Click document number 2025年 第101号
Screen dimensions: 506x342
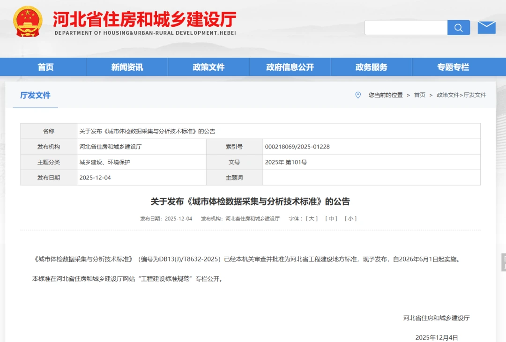point(286,162)
